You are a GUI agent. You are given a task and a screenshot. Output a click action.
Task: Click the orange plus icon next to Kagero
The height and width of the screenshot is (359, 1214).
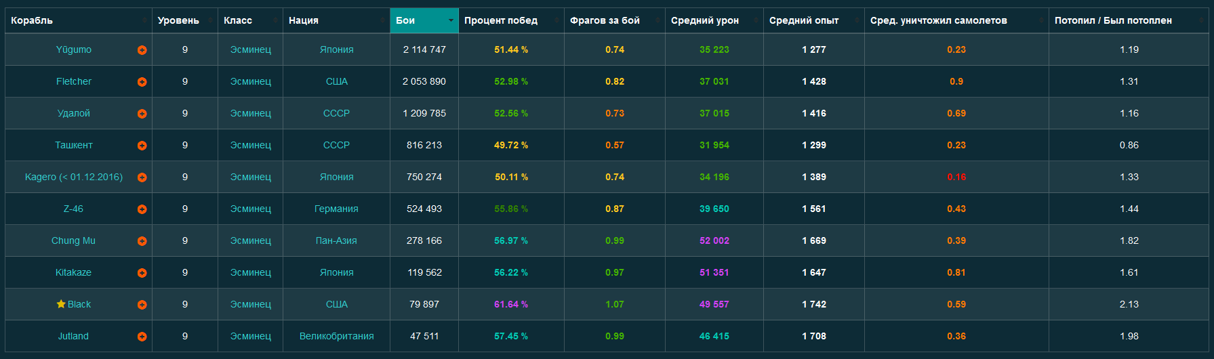(x=142, y=177)
